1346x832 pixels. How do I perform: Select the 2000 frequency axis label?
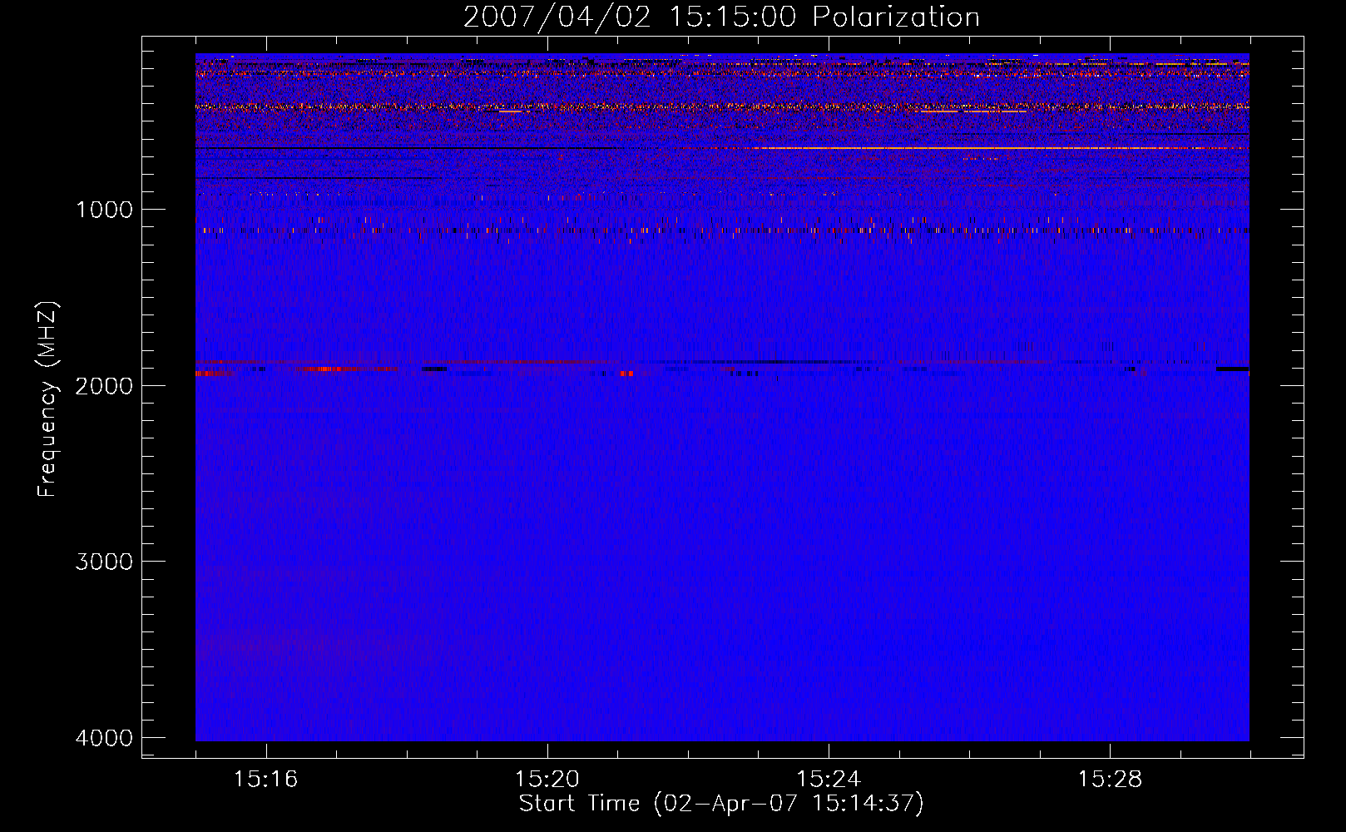point(104,386)
